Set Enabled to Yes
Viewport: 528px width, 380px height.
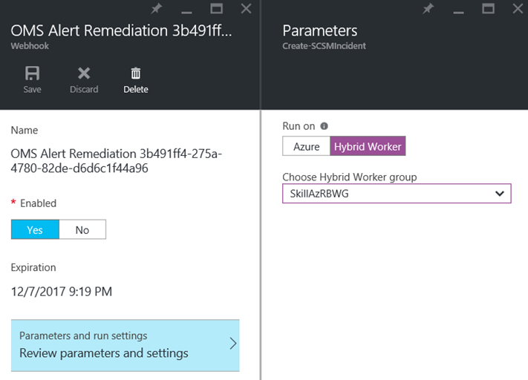[x=35, y=230]
